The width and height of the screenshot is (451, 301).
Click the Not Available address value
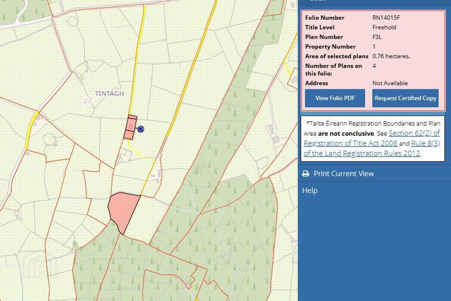pyautogui.click(x=390, y=83)
